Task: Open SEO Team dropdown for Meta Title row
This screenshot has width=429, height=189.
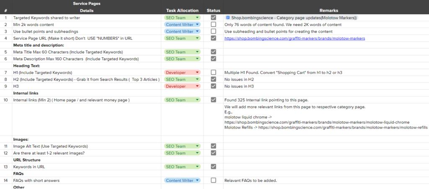Action: 182,51
